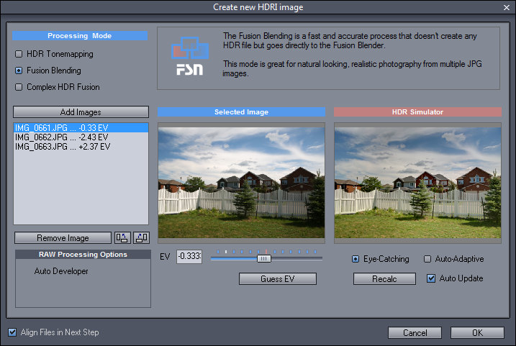Select IMG_0662.JPG -2.43 EV entry
The width and height of the screenshot is (516, 346).
point(81,137)
